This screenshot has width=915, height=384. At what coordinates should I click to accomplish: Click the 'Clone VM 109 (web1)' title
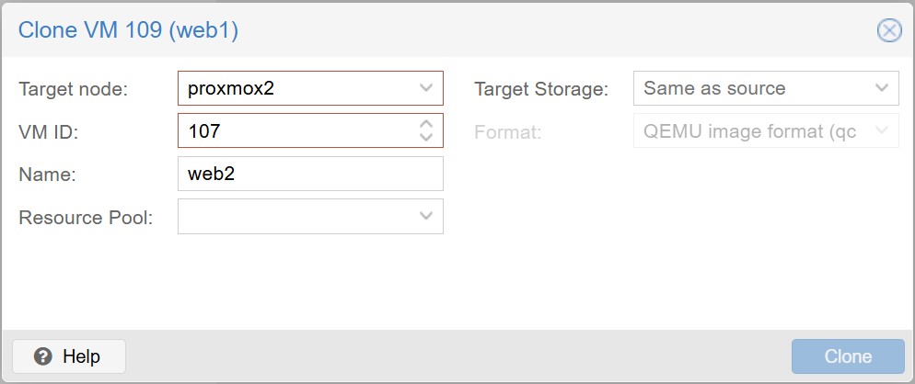129,31
